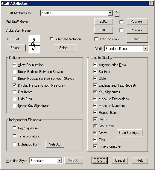Enable independent Key Signature checkbox
This screenshot has height=170, width=155.
pyautogui.click(x=14, y=128)
